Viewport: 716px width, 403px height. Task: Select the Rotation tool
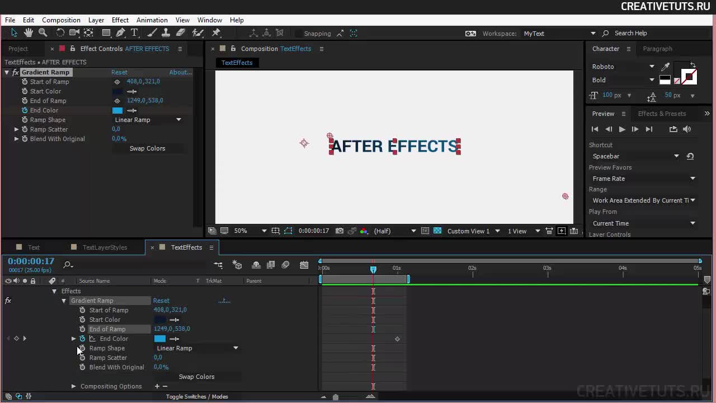[60, 33]
